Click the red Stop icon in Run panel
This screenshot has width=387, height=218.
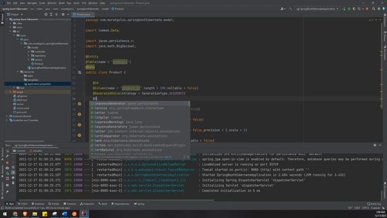[x=7, y=163]
